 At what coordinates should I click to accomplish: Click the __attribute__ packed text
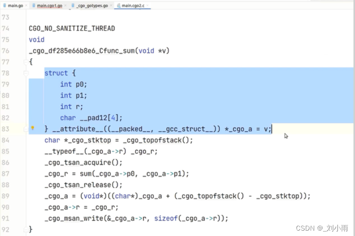tap(137, 129)
